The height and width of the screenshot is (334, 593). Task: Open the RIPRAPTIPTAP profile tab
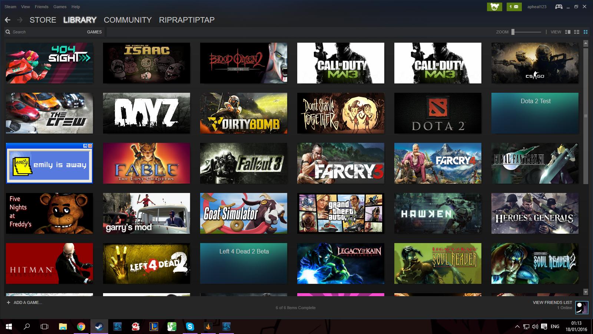(x=187, y=20)
